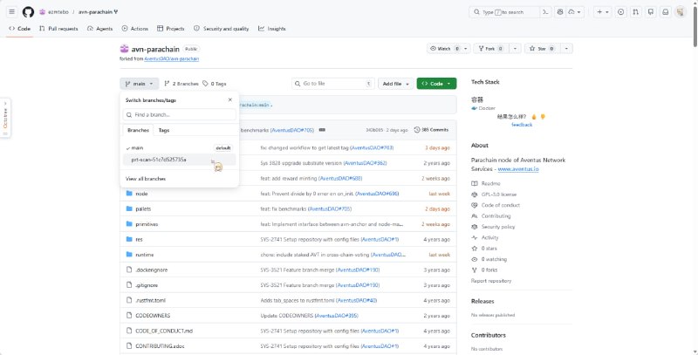Switch to the Pull requests tab
The width and height of the screenshot is (698, 355).
58,29
